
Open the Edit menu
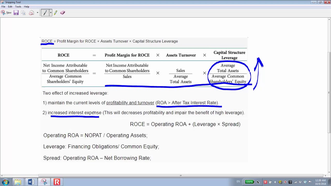[x=10, y=6]
